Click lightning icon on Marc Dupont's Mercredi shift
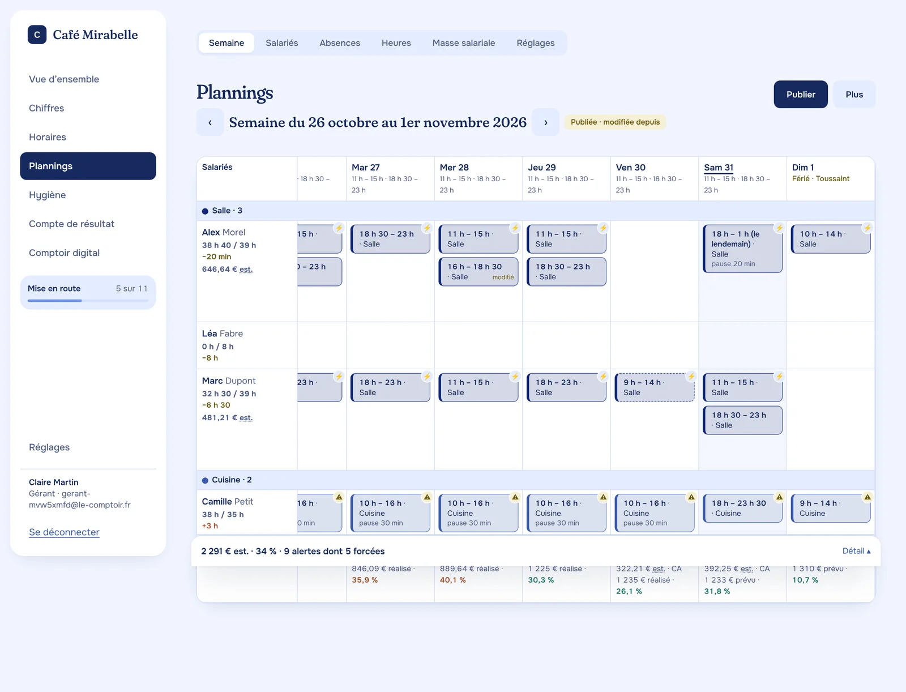Viewport: 906px width, 692px height. (x=515, y=377)
